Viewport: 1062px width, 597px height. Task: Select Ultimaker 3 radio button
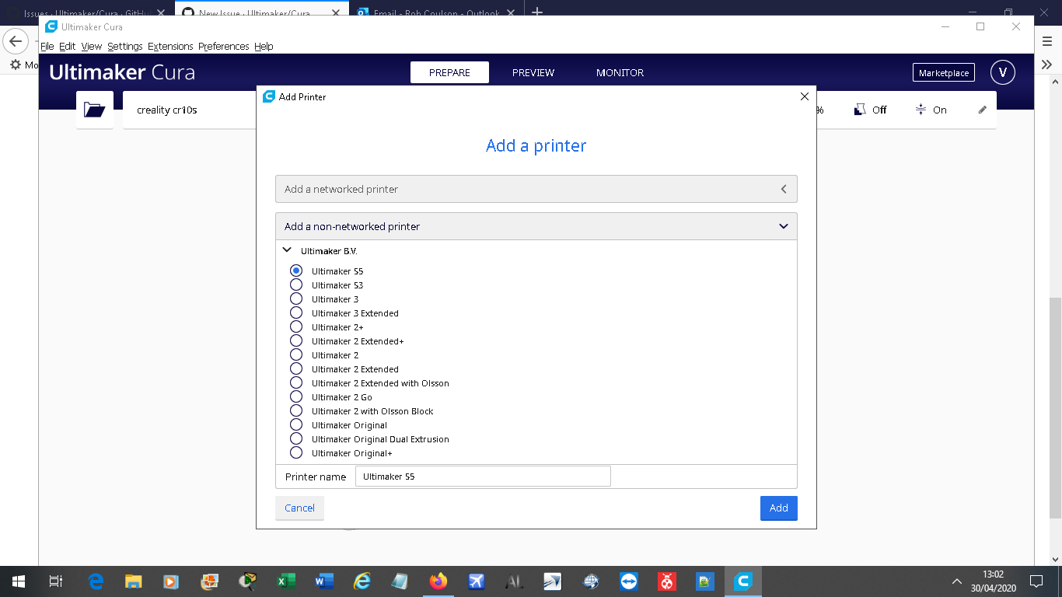296,298
